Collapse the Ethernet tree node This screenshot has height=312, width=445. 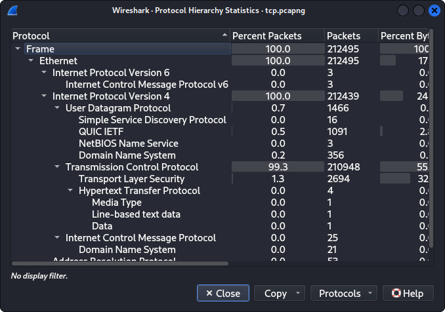pos(30,61)
